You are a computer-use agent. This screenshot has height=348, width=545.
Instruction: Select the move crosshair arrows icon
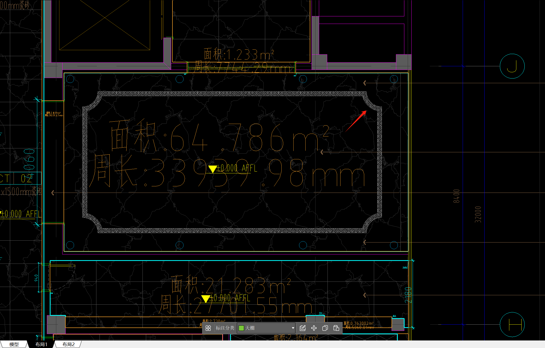314,328
